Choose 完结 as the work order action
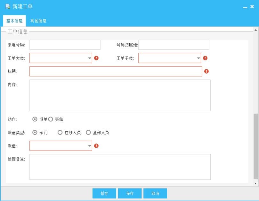Image resolution: width=259 pixels, height=201 pixels. click(51, 119)
